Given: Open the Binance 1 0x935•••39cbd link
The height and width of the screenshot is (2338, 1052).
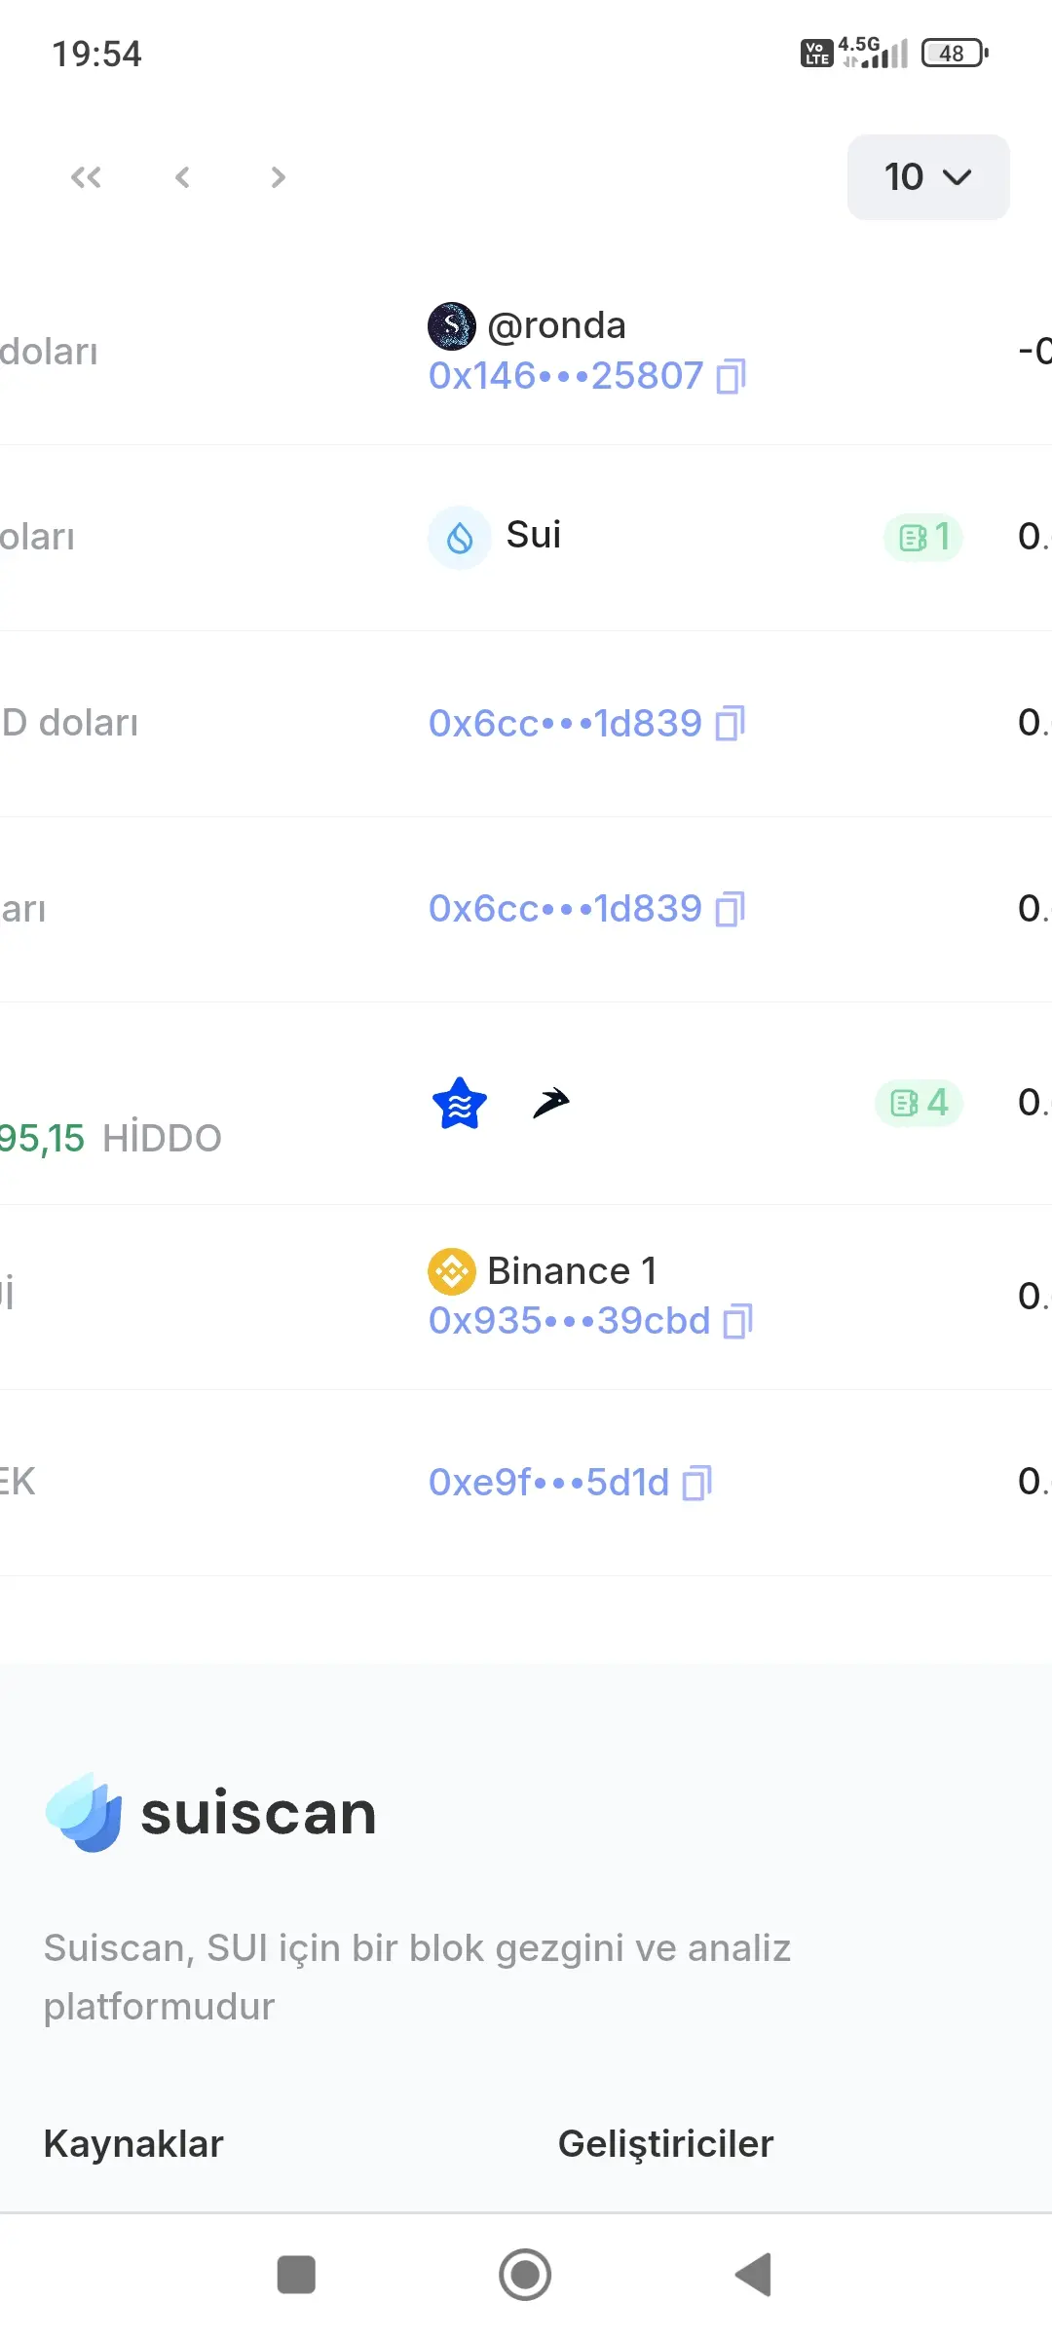Looking at the screenshot, I should (570, 1321).
